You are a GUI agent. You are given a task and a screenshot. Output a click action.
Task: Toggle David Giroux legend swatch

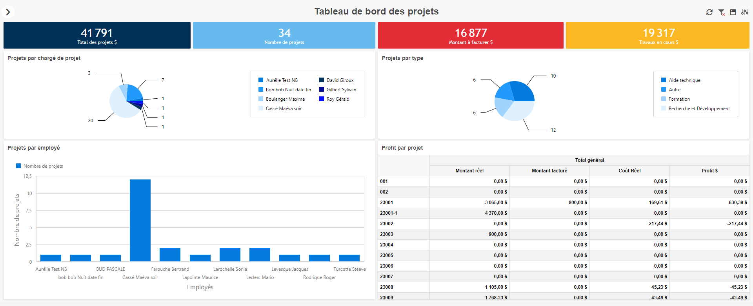pyautogui.click(x=322, y=80)
